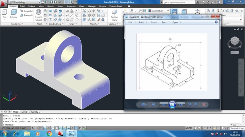This screenshot has width=245, height=137.
Task: Toggle Object Snap in status bar
Action: pyautogui.click(x=53, y=128)
